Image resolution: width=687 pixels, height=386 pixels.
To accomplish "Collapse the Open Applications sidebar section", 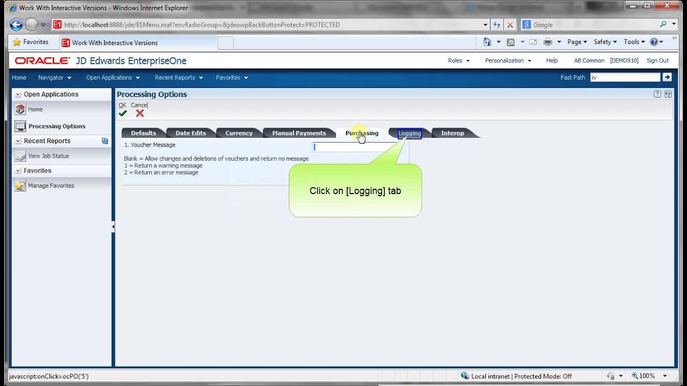I will (x=18, y=94).
